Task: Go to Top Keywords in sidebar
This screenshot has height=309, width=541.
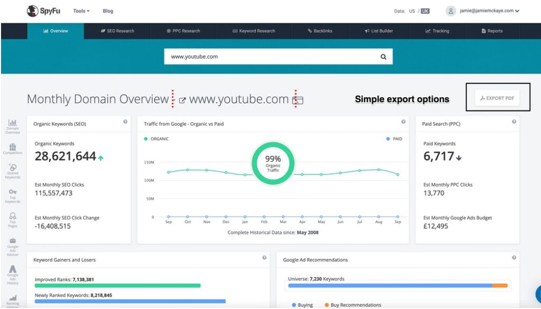Action: (x=13, y=196)
